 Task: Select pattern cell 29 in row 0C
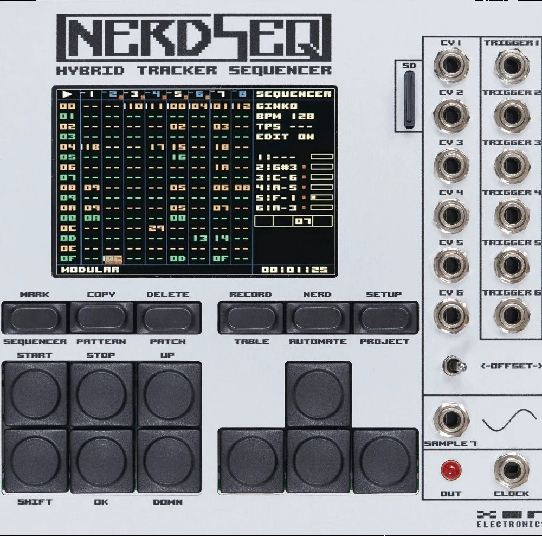click(x=156, y=228)
